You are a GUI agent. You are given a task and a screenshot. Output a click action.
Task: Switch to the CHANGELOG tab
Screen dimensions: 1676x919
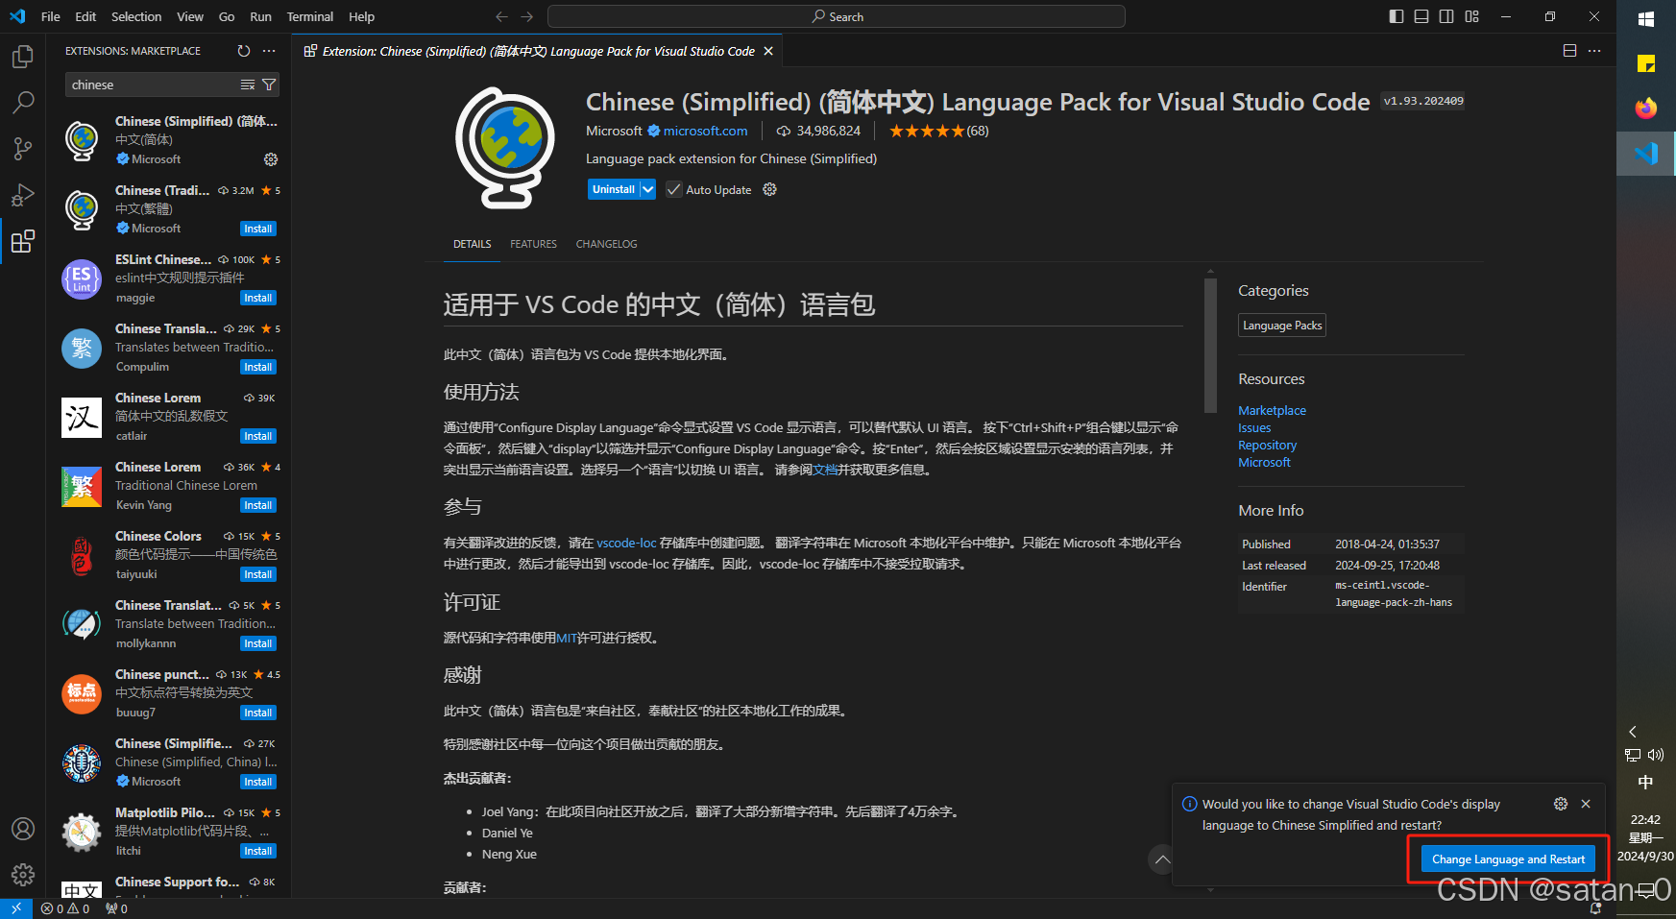tap(606, 244)
